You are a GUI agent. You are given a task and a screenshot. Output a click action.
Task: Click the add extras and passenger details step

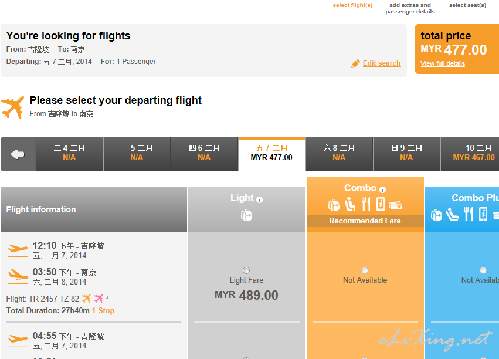tap(410, 8)
